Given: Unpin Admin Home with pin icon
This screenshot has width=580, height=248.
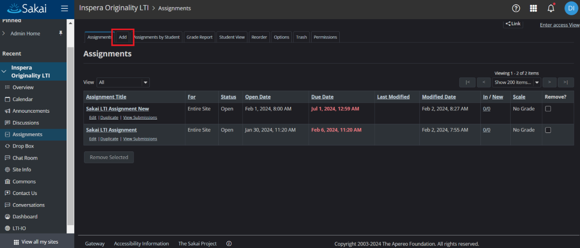Looking at the screenshot, I should click(x=60, y=33).
